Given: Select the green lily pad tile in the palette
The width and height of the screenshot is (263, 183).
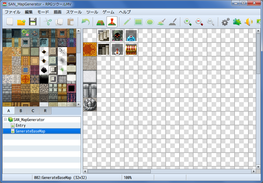Looking at the screenshot, I should point(25,33).
